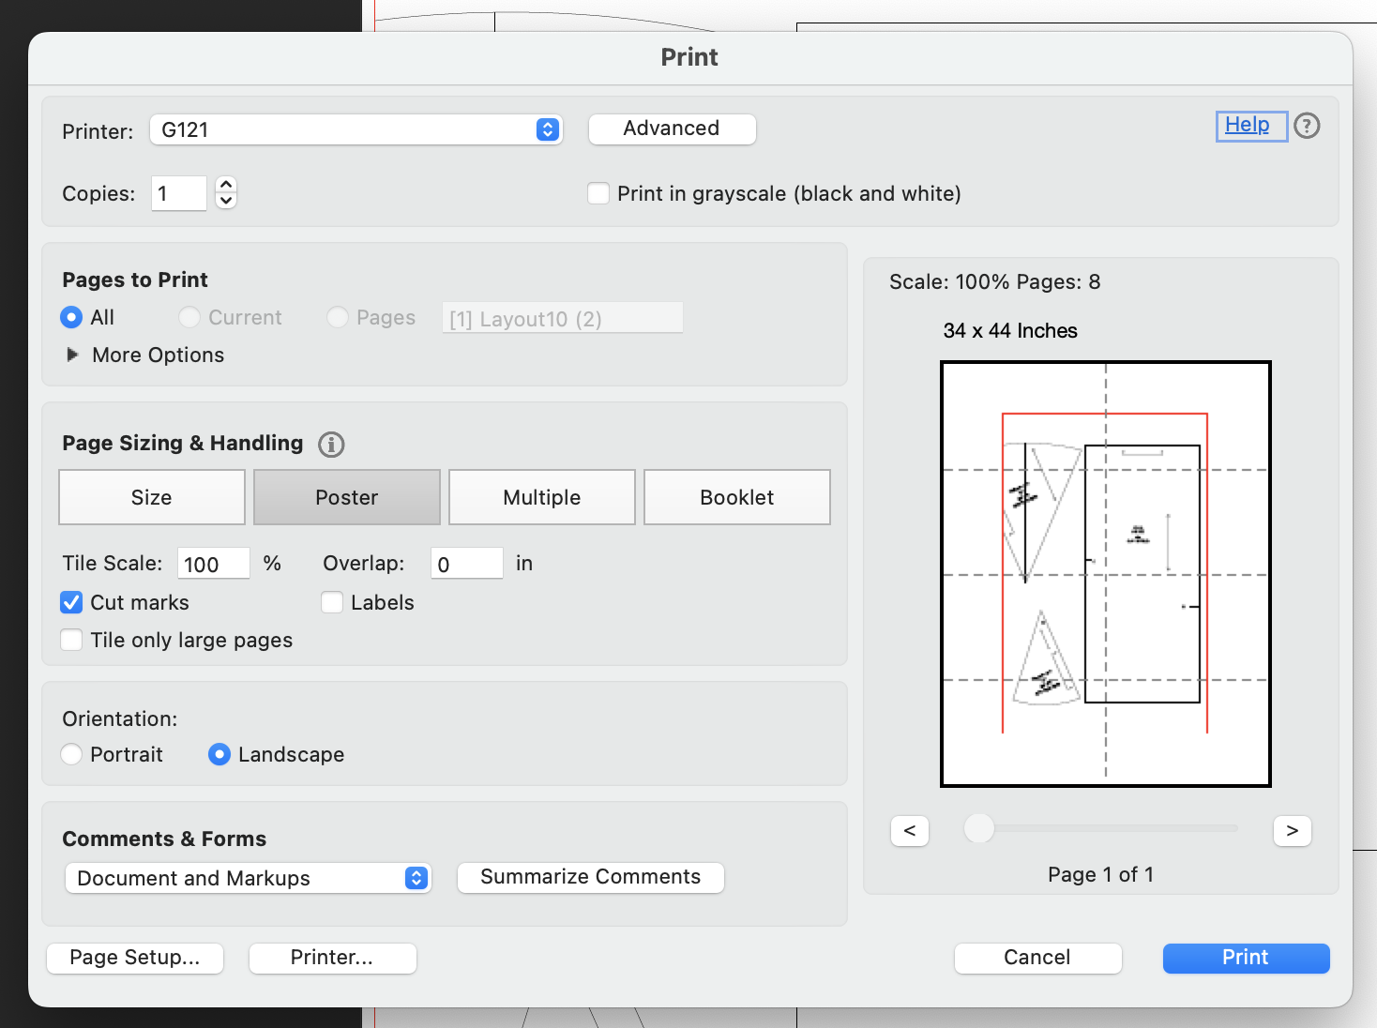This screenshot has width=1377, height=1028.
Task: Click the left arrow under the print preview
Action: click(908, 831)
